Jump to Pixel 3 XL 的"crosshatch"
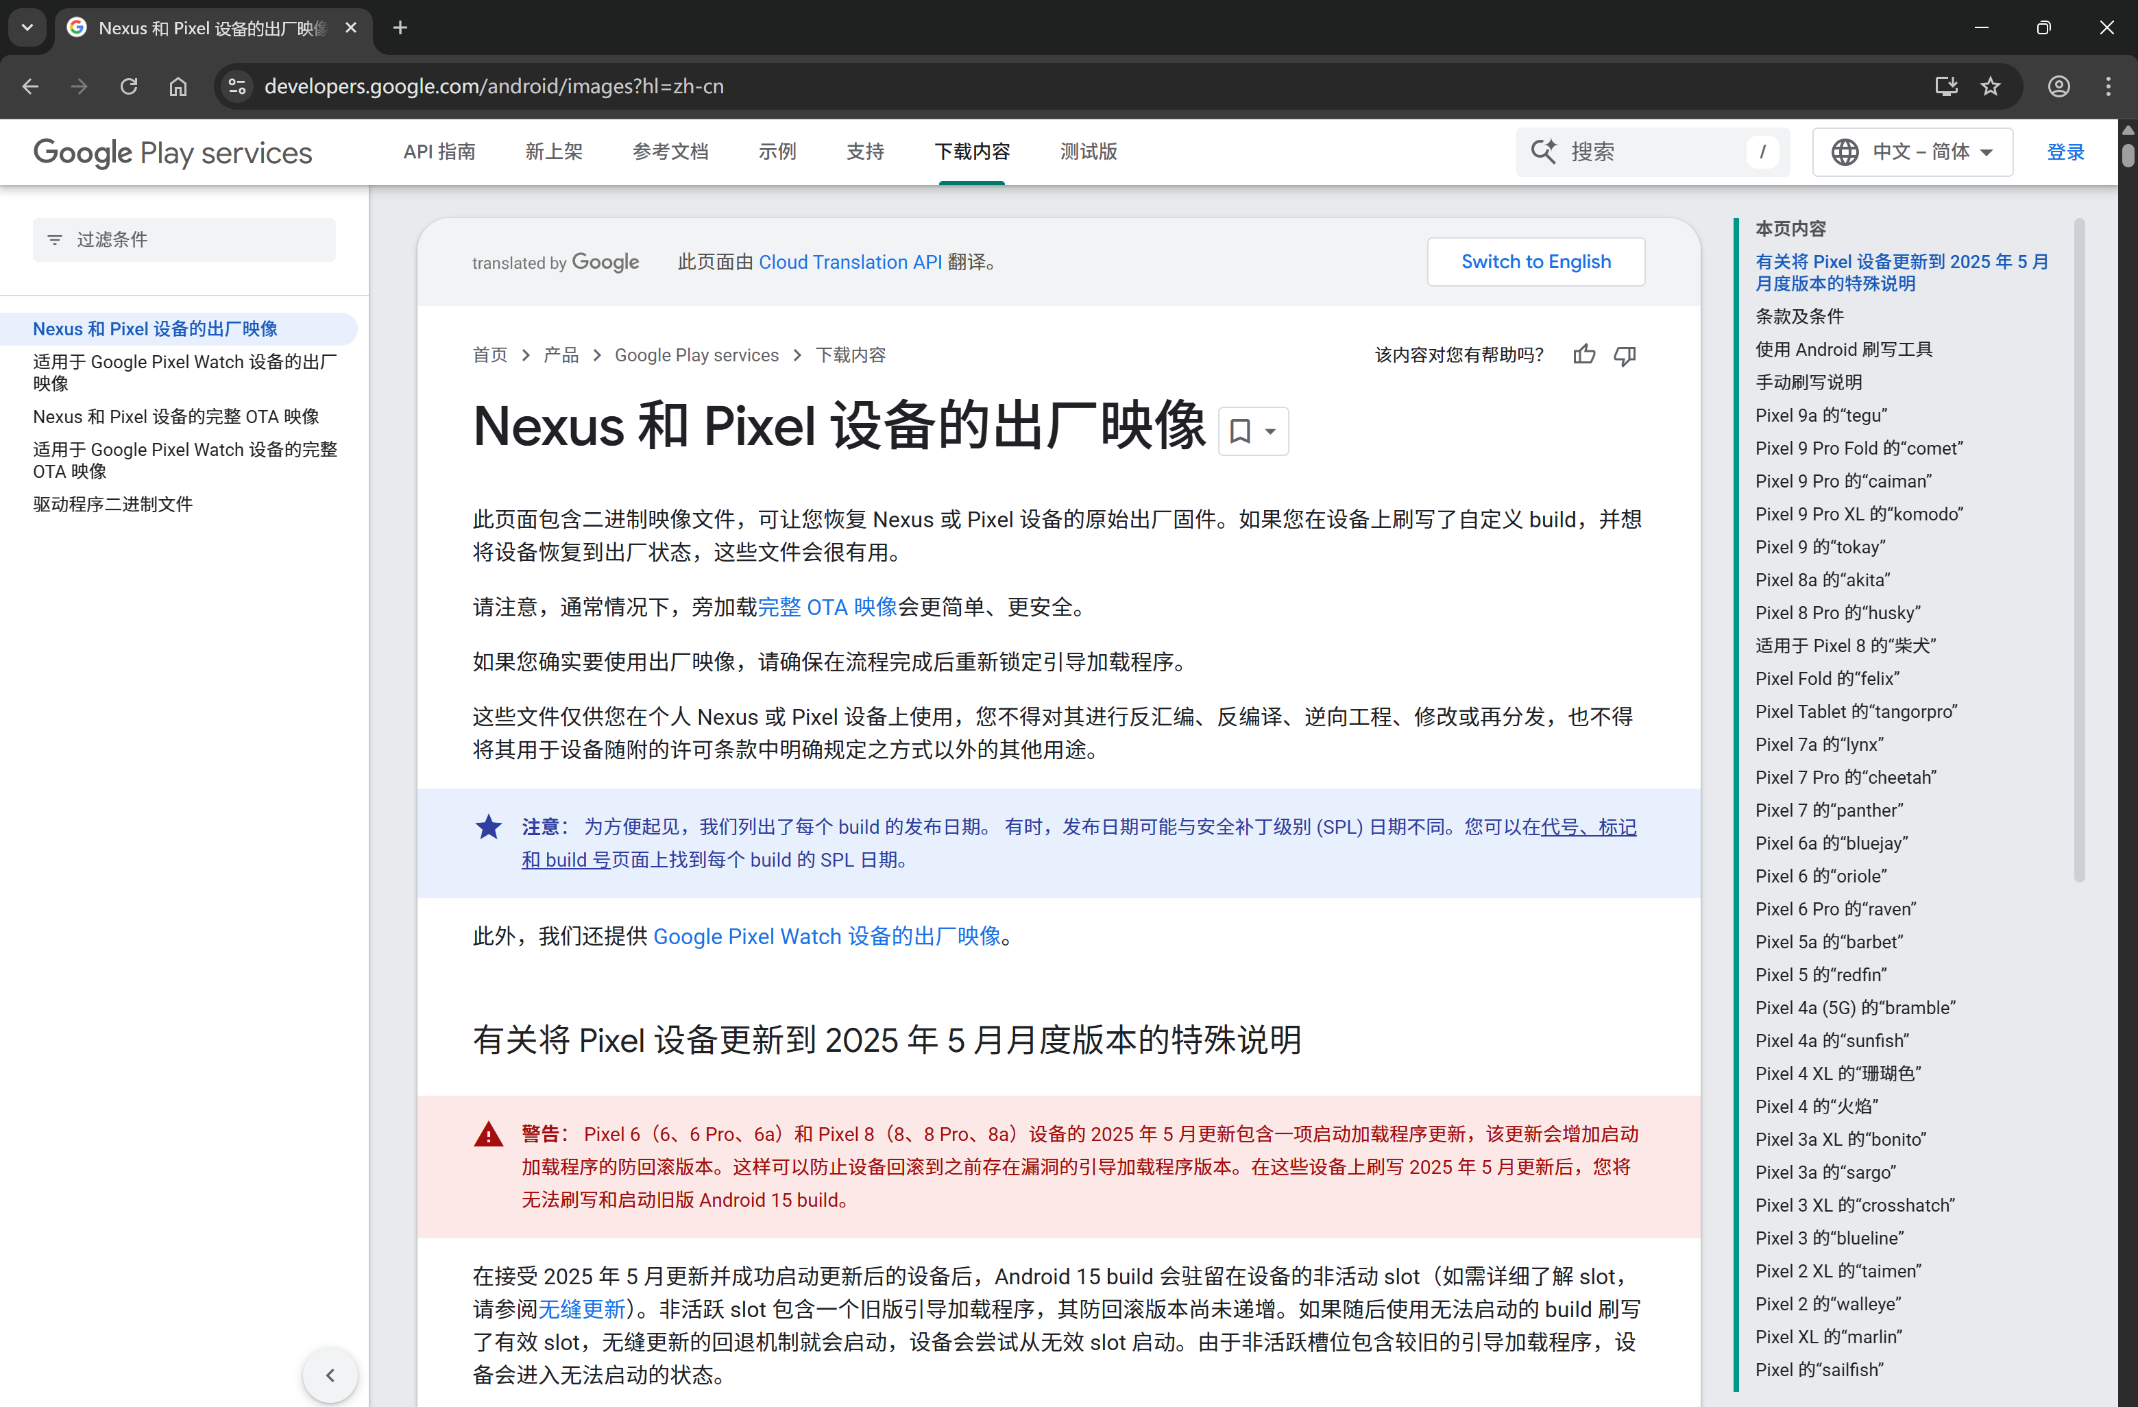 [x=1855, y=1205]
